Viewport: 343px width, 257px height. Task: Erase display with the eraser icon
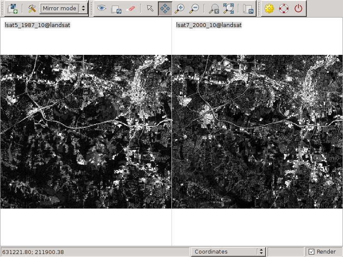point(131,8)
